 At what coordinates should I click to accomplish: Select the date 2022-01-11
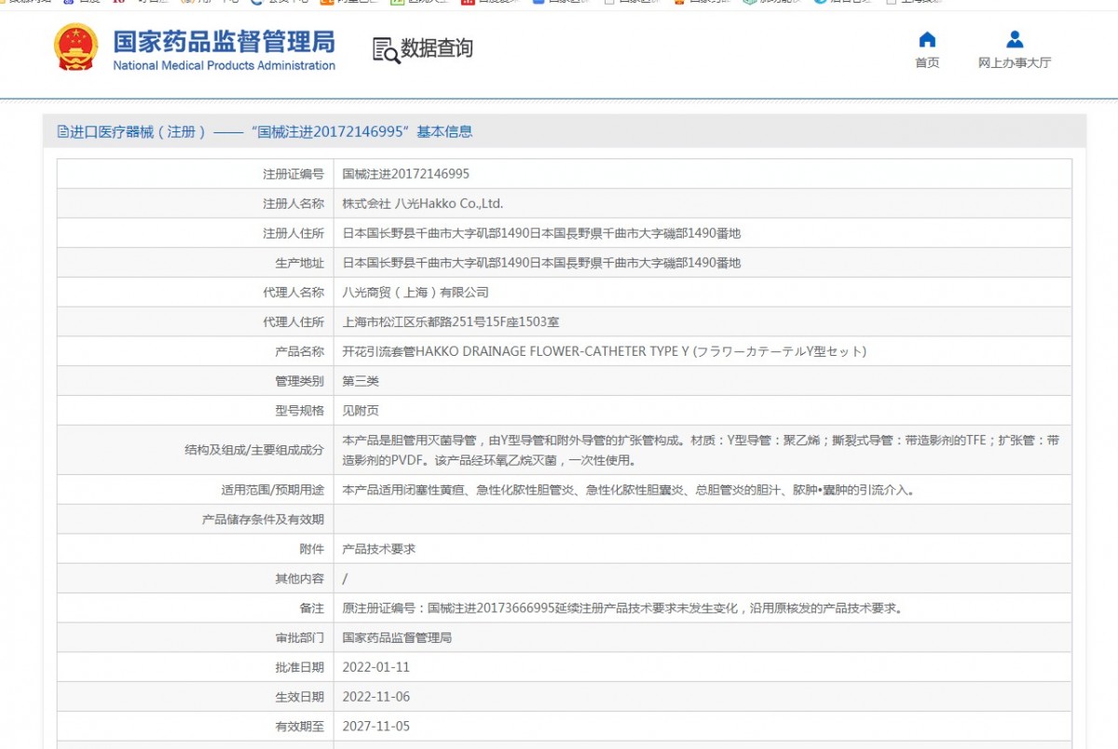[376, 667]
